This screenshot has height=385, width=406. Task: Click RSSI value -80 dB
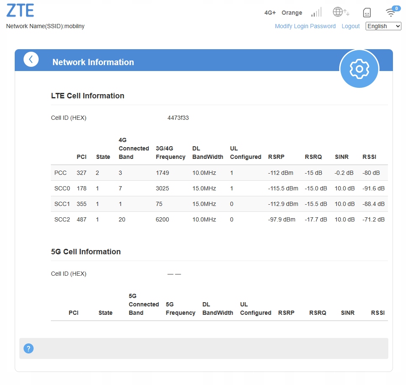371,173
